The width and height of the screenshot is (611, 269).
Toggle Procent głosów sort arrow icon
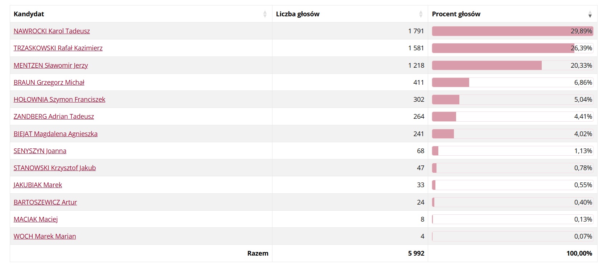590,14
